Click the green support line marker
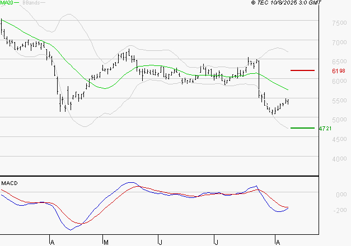The width and height of the screenshot is (351, 246). (302, 127)
